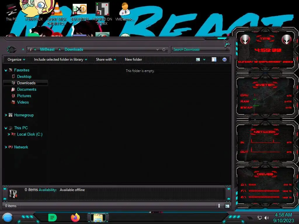
Task: Select Network in the navigation pane
Action: (x=21, y=147)
